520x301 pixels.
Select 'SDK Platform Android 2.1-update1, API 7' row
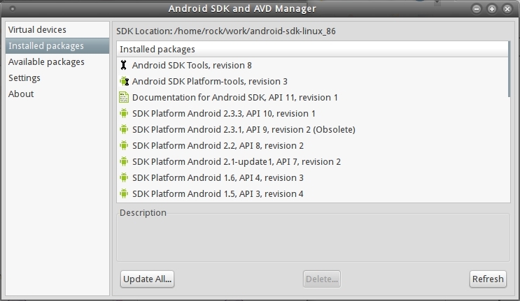312,161
